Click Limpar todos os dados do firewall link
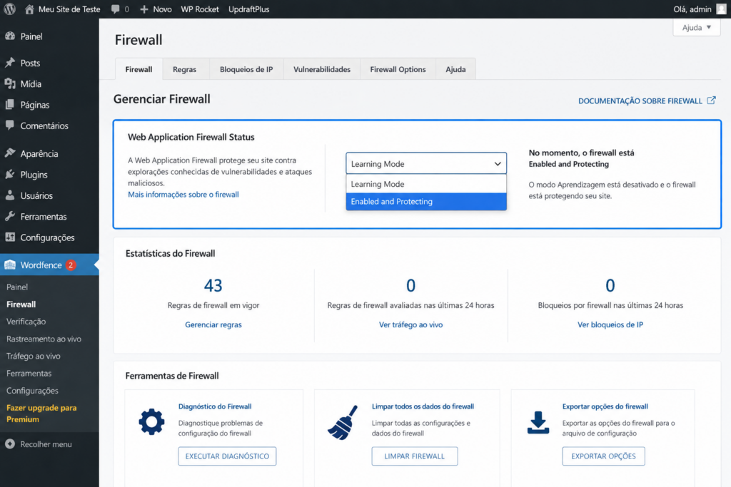The image size is (731, 487). point(423,406)
